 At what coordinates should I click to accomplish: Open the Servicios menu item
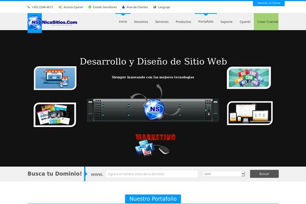(x=162, y=21)
